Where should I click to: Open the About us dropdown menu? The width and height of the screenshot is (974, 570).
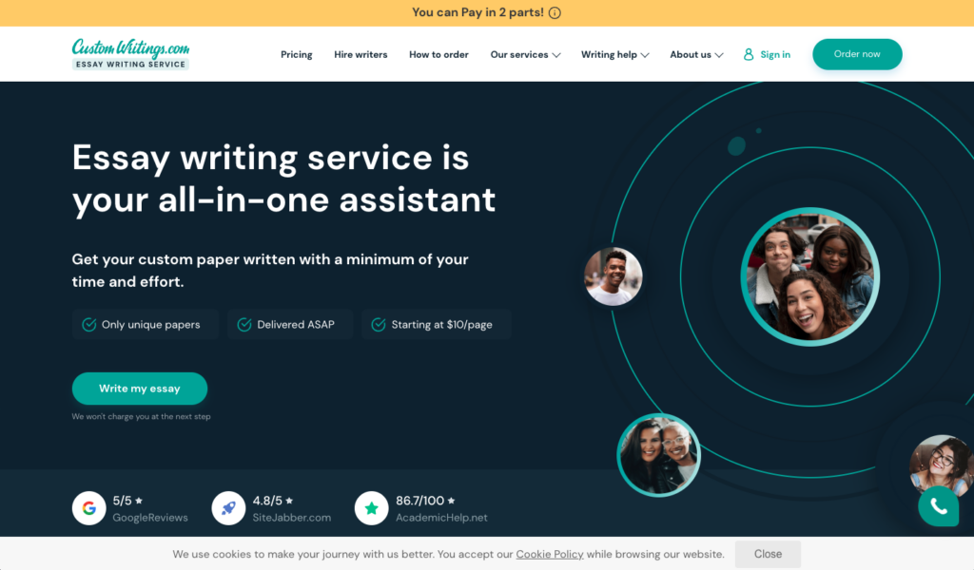tap(696, 55)
